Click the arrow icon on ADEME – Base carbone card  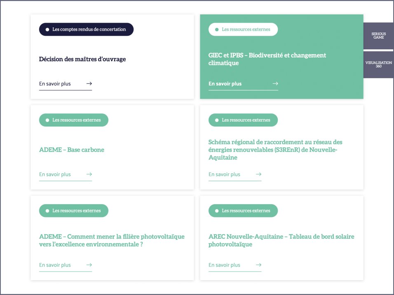coord(89,174)
